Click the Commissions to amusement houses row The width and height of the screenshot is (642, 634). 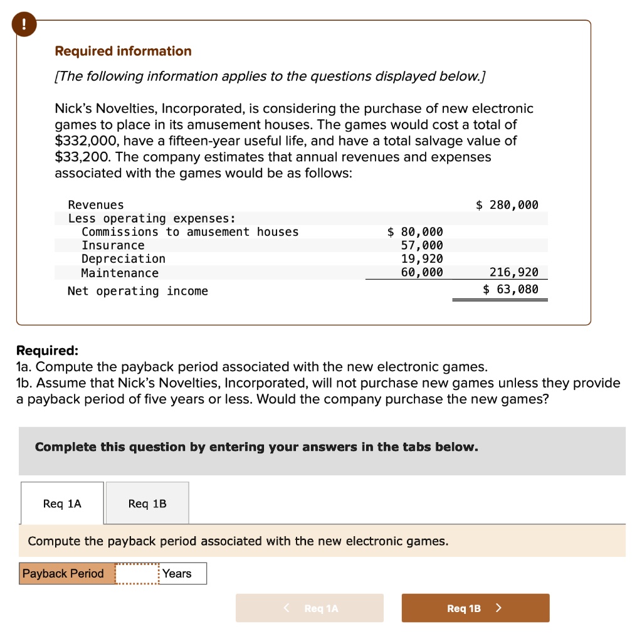tap(191, 231)
